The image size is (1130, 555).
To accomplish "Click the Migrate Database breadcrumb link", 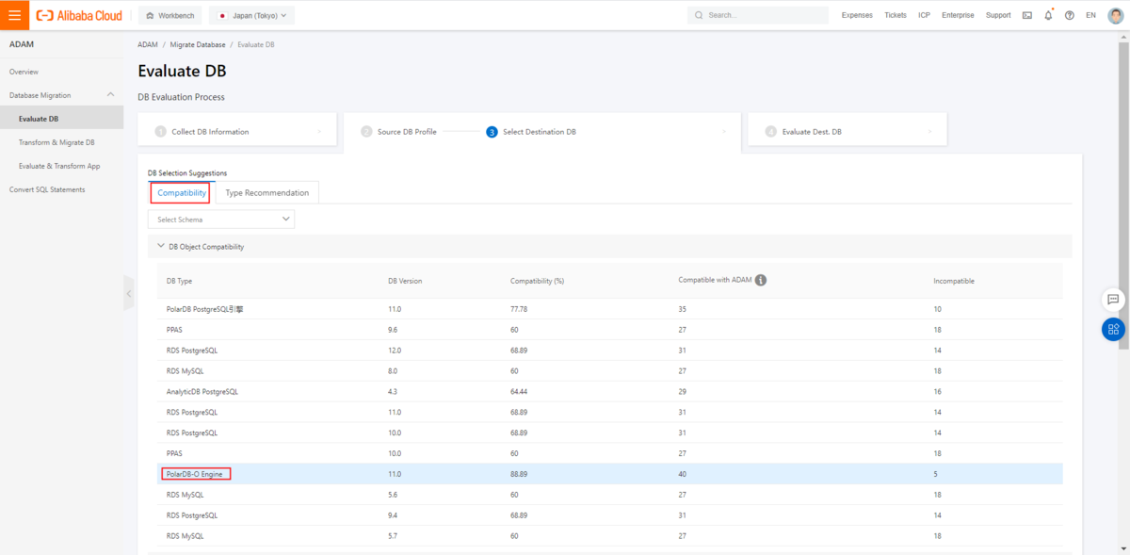I will tap(198, 44).
